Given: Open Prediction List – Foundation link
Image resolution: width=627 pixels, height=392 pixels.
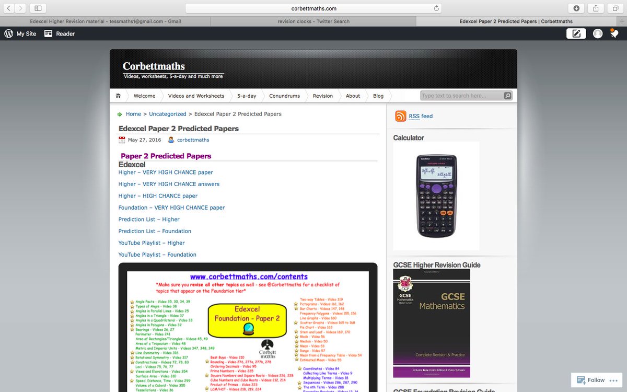Looking at the screenshot, I should tap(155, 231).
